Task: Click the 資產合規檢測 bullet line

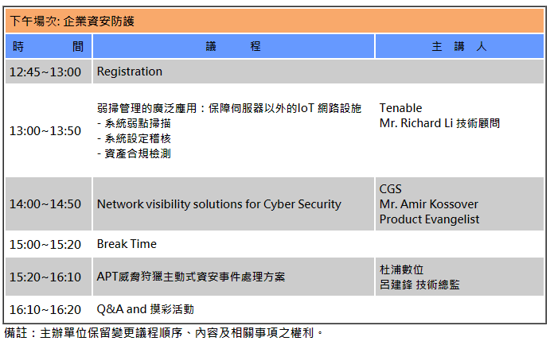Action: (134, 153)
